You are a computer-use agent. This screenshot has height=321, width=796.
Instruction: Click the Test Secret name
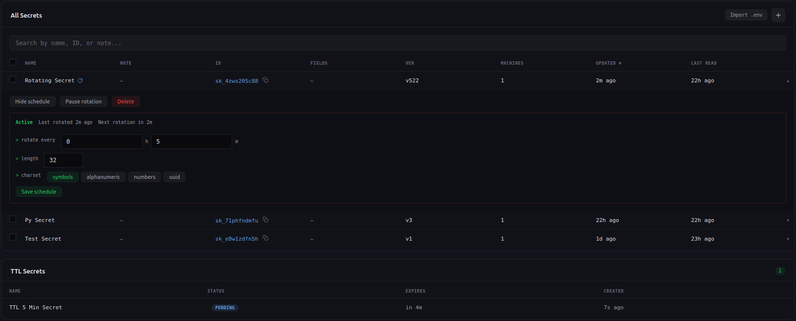[x=43, y=239]
